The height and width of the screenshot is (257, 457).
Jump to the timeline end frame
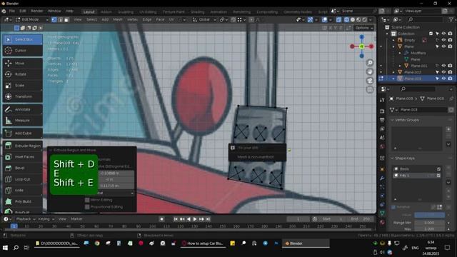208,219
